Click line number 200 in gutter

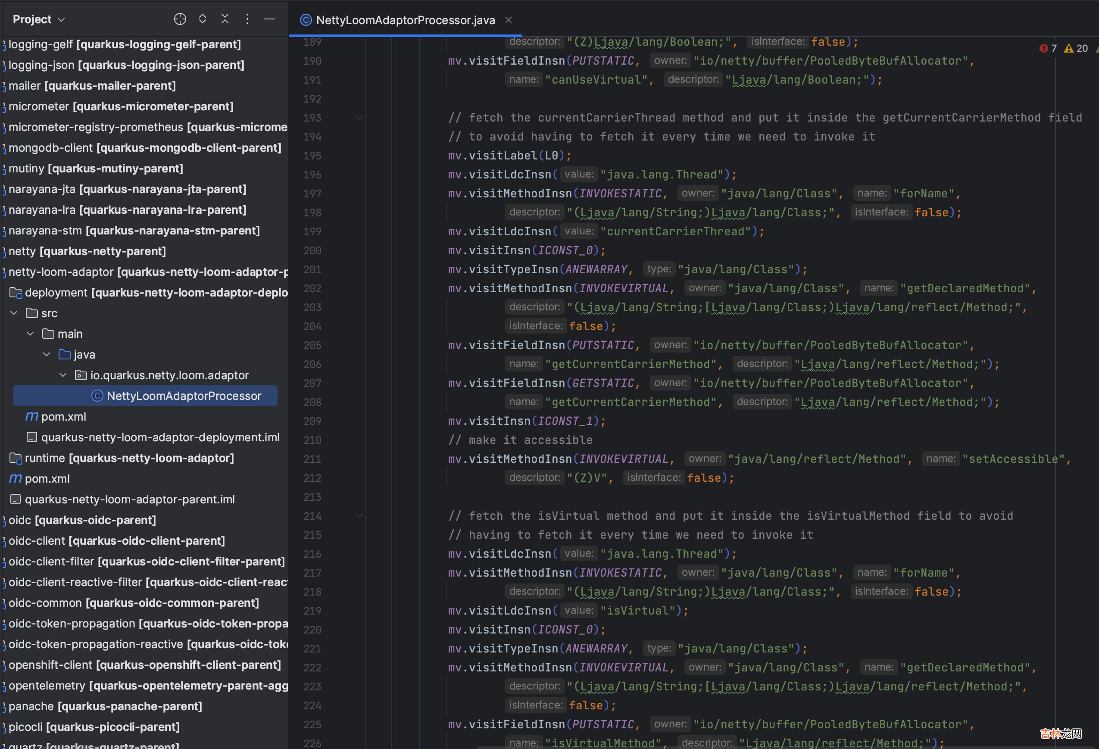[312, 251]
